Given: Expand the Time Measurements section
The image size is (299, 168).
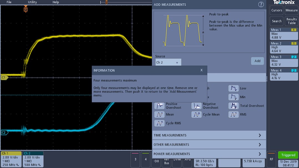Looking at the screenshot, I should [209, 135].
